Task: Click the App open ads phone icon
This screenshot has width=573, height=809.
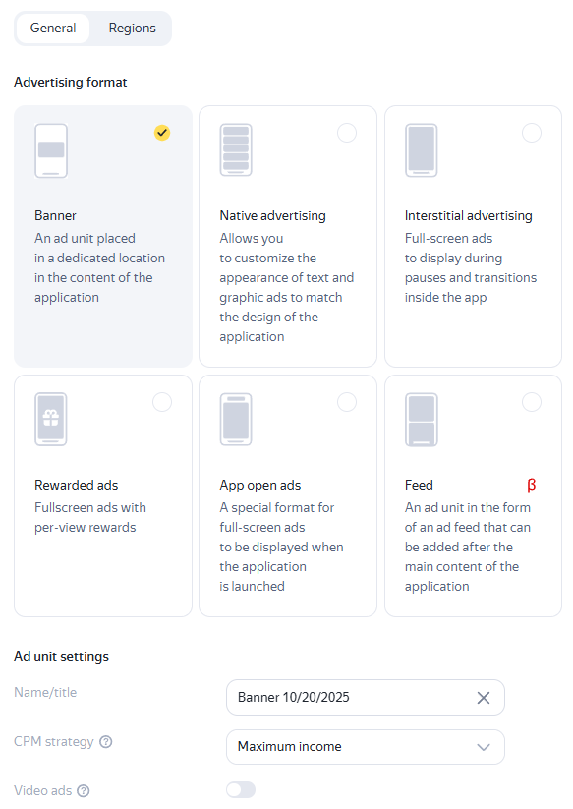Action: click(236, 419)
